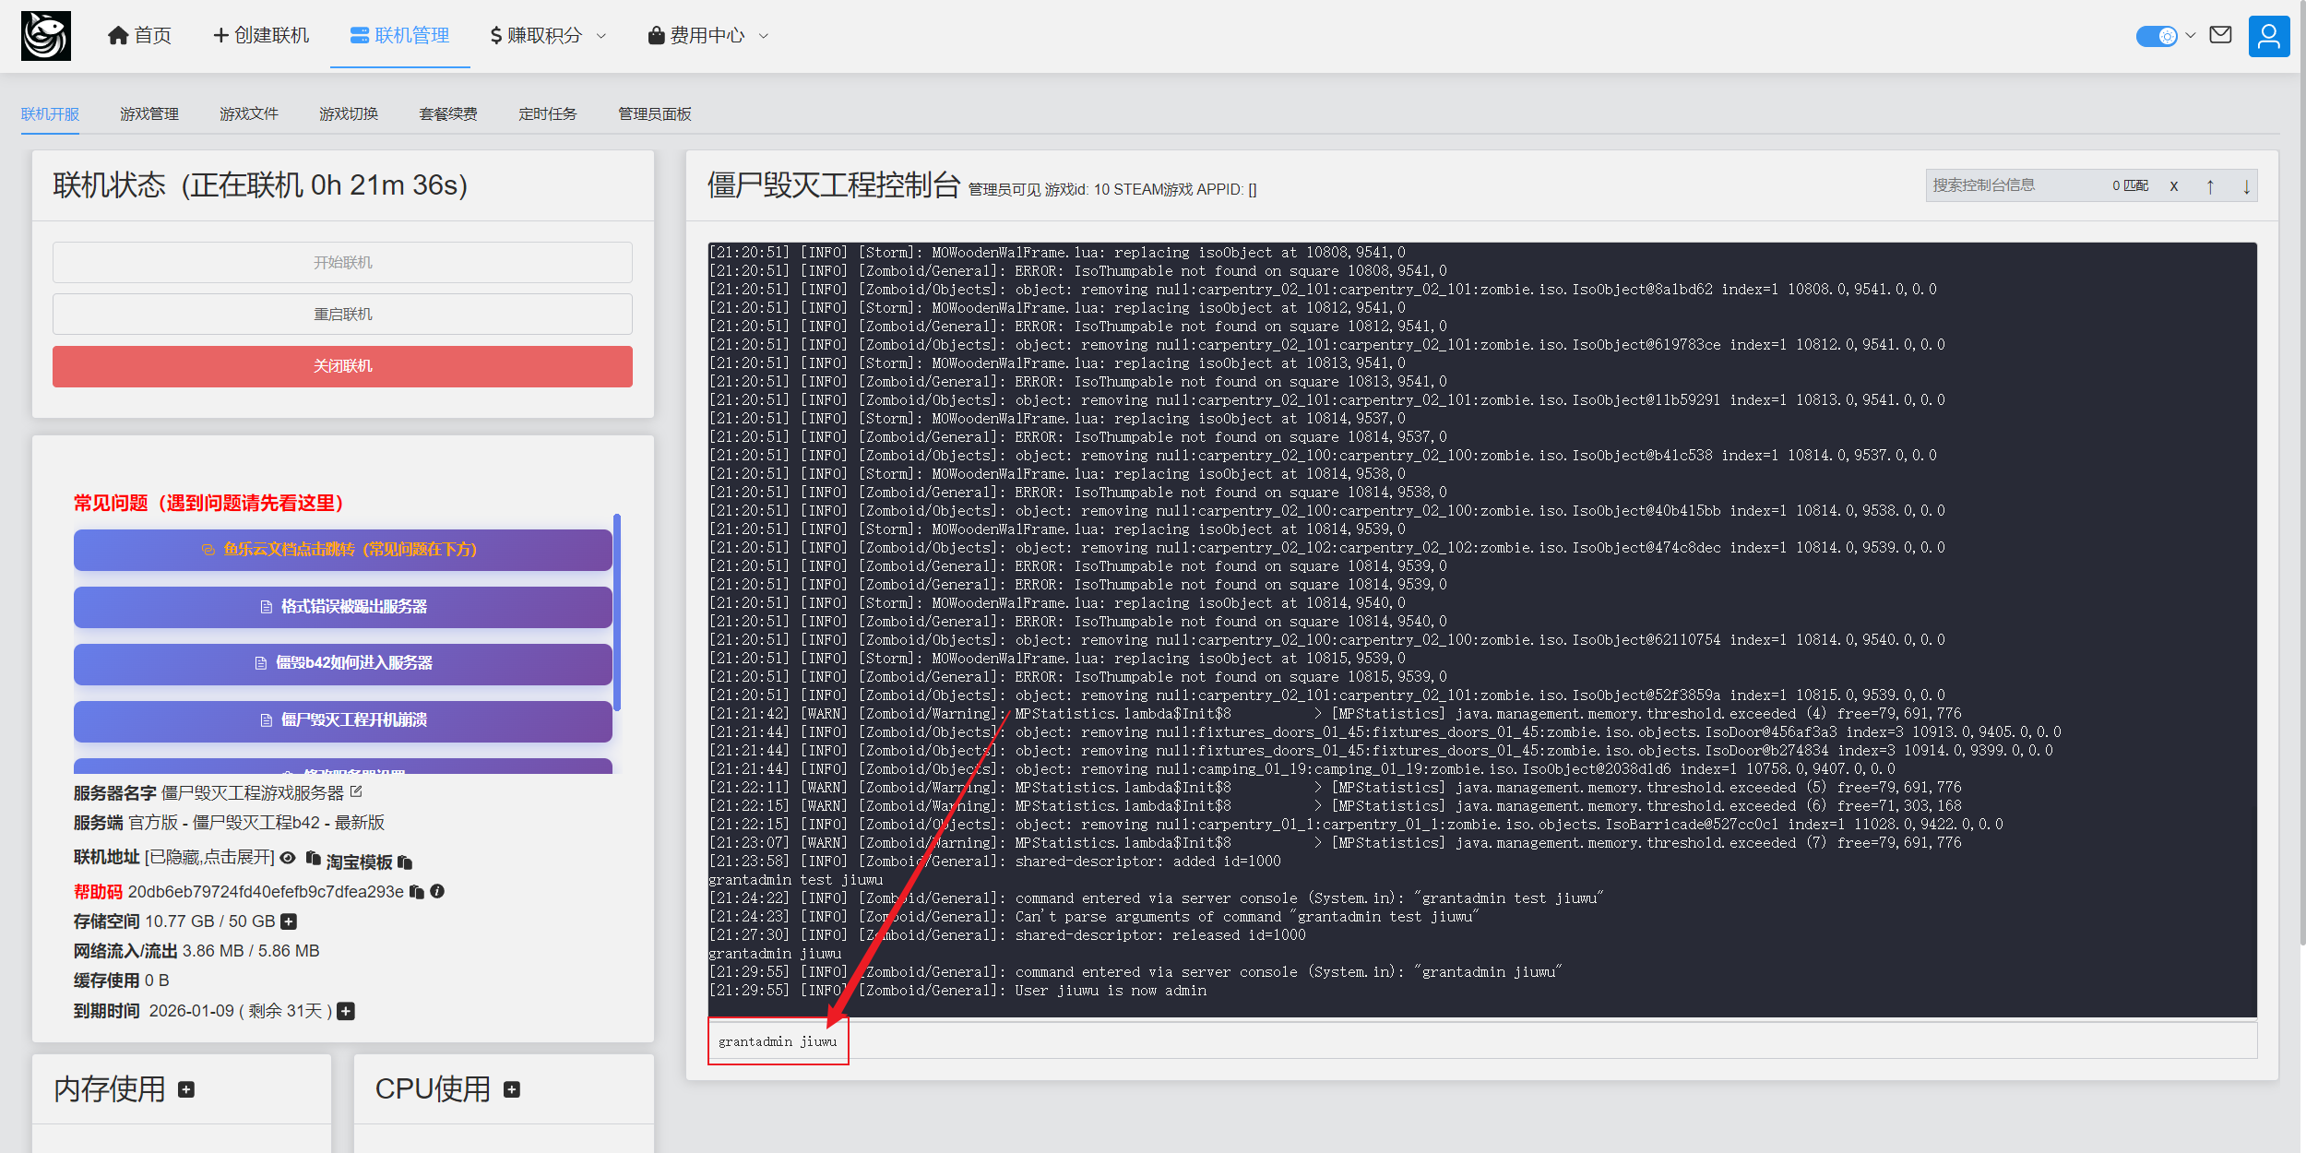Click the FAQ list vertical scrollbar

pyautogui.click(x=617, y=613)
